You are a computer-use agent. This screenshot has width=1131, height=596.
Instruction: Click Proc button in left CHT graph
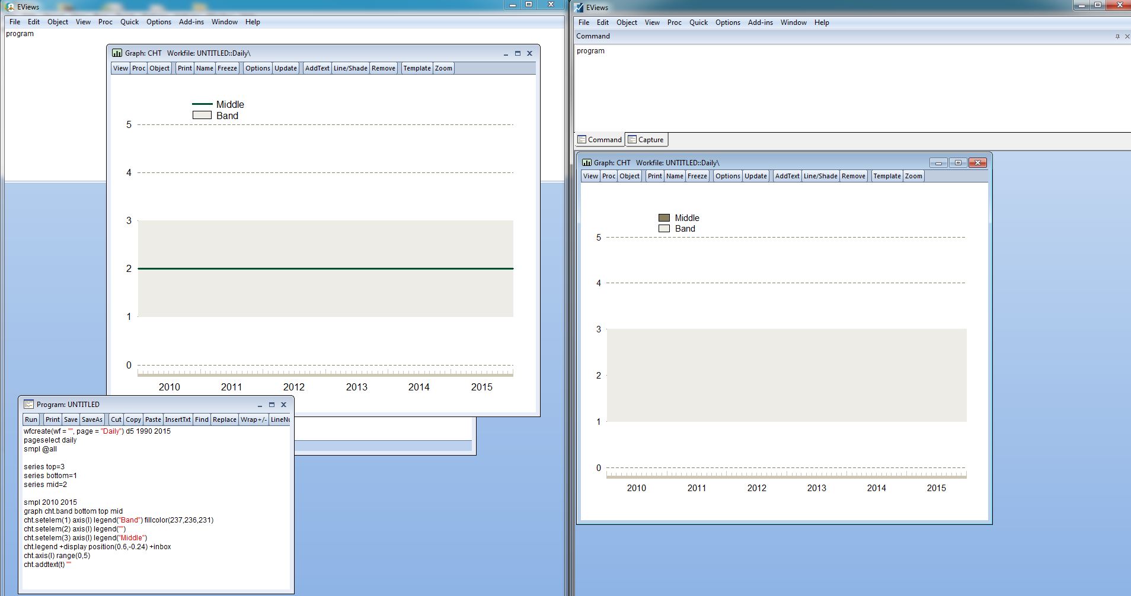click(139, 68)
